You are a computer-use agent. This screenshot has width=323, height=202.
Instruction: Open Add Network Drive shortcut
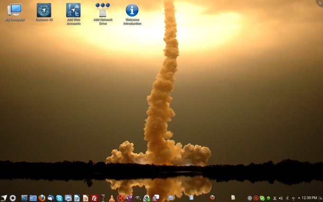click(103, 10)
